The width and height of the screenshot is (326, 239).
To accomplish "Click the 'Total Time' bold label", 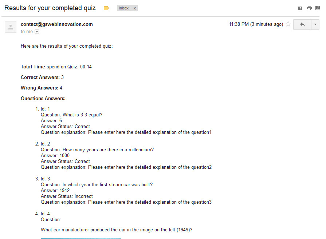I will [33, 67].
